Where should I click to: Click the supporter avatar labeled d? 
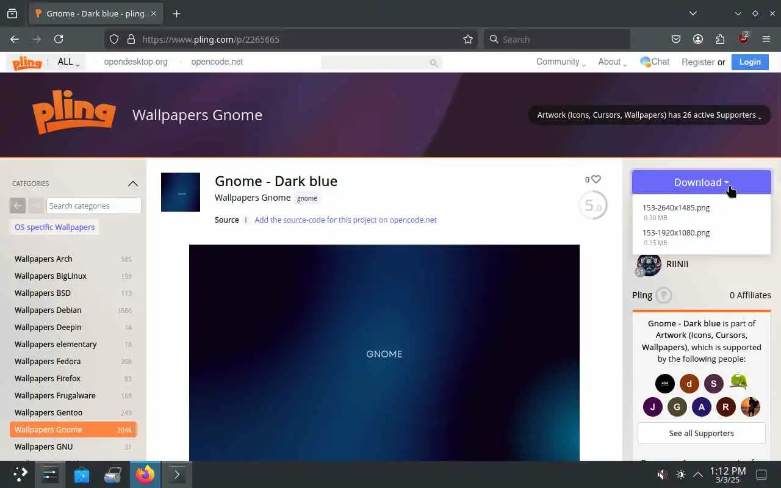click(689, 383)
